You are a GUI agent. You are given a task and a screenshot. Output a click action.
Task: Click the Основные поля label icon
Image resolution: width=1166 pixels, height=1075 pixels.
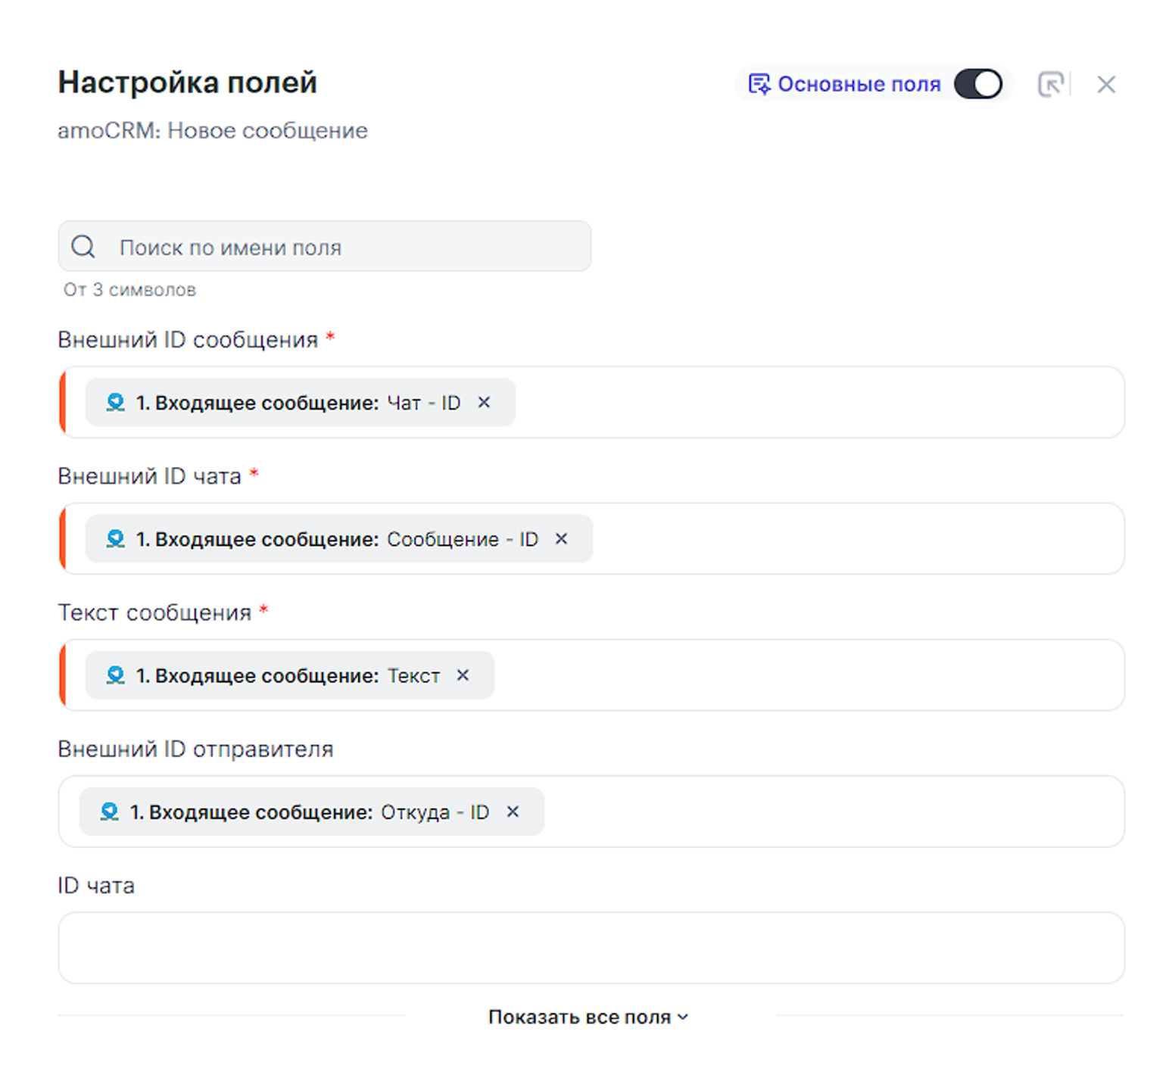click(x=759, y=84)
